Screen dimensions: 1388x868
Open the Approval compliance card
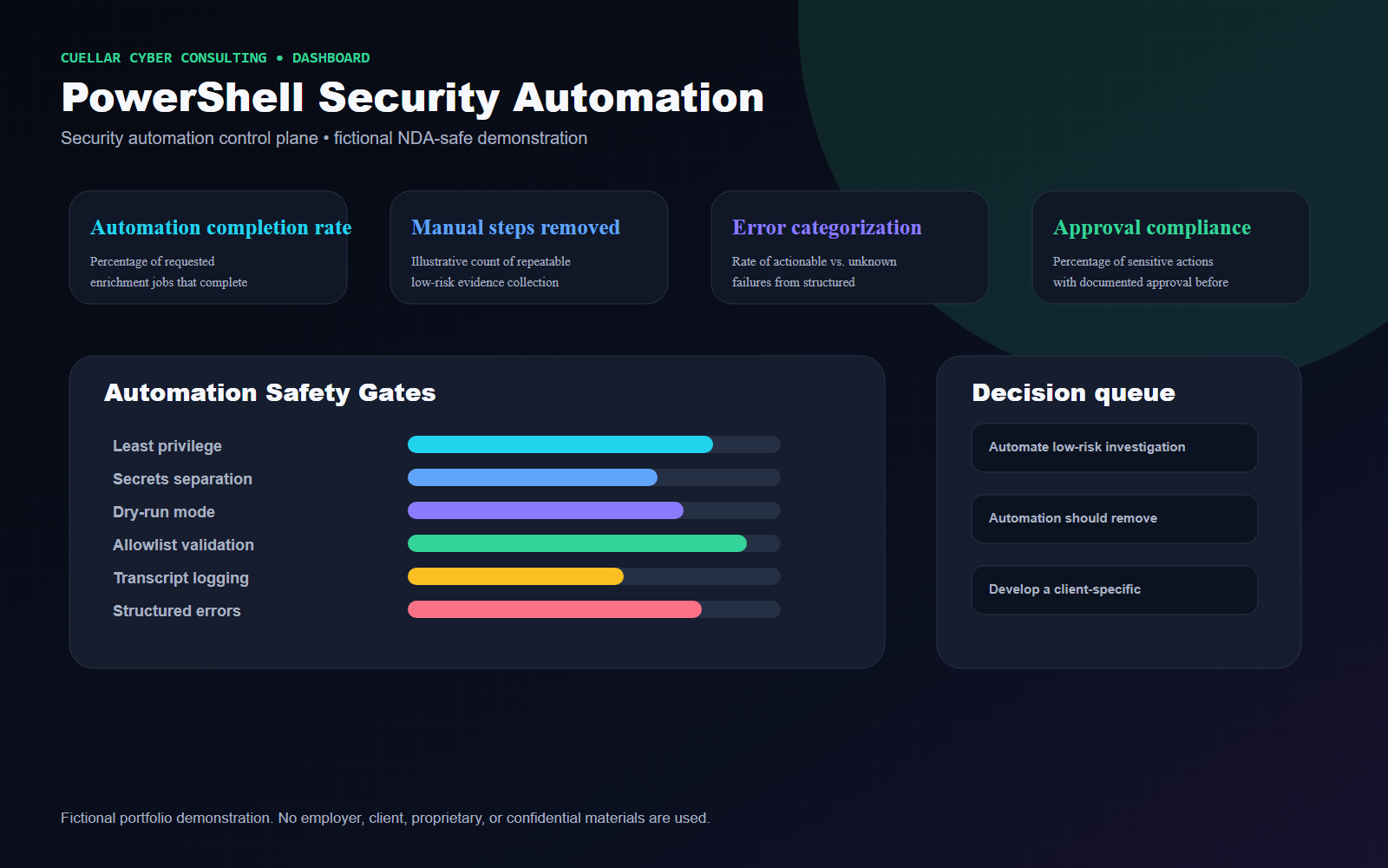[1171, 247]
